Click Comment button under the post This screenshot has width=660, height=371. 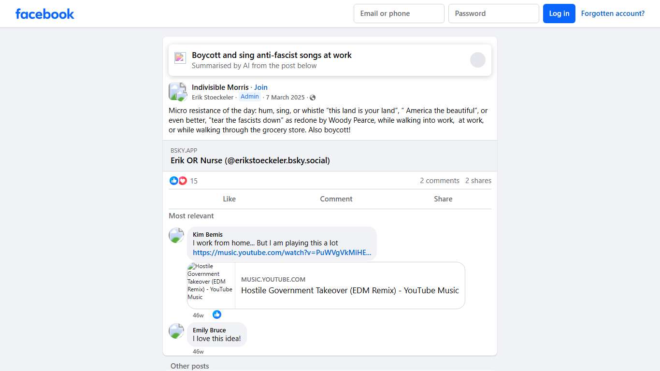336,199
